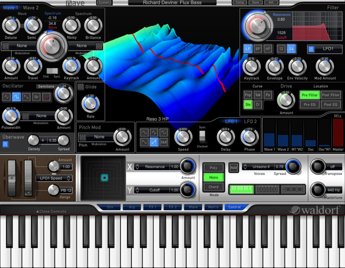The image size is (345, 268).
Task: Switch to the Env tab
Action: [110, 207]
